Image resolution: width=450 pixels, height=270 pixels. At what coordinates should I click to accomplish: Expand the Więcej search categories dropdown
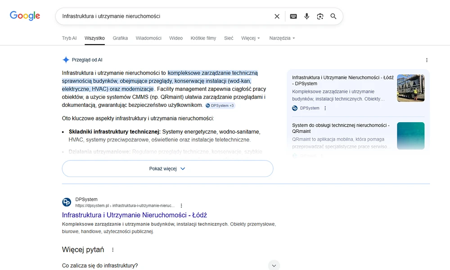[250, 38]
